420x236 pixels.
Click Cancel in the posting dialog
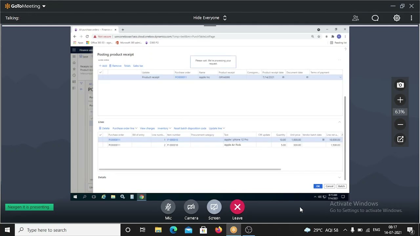point(329,186)
